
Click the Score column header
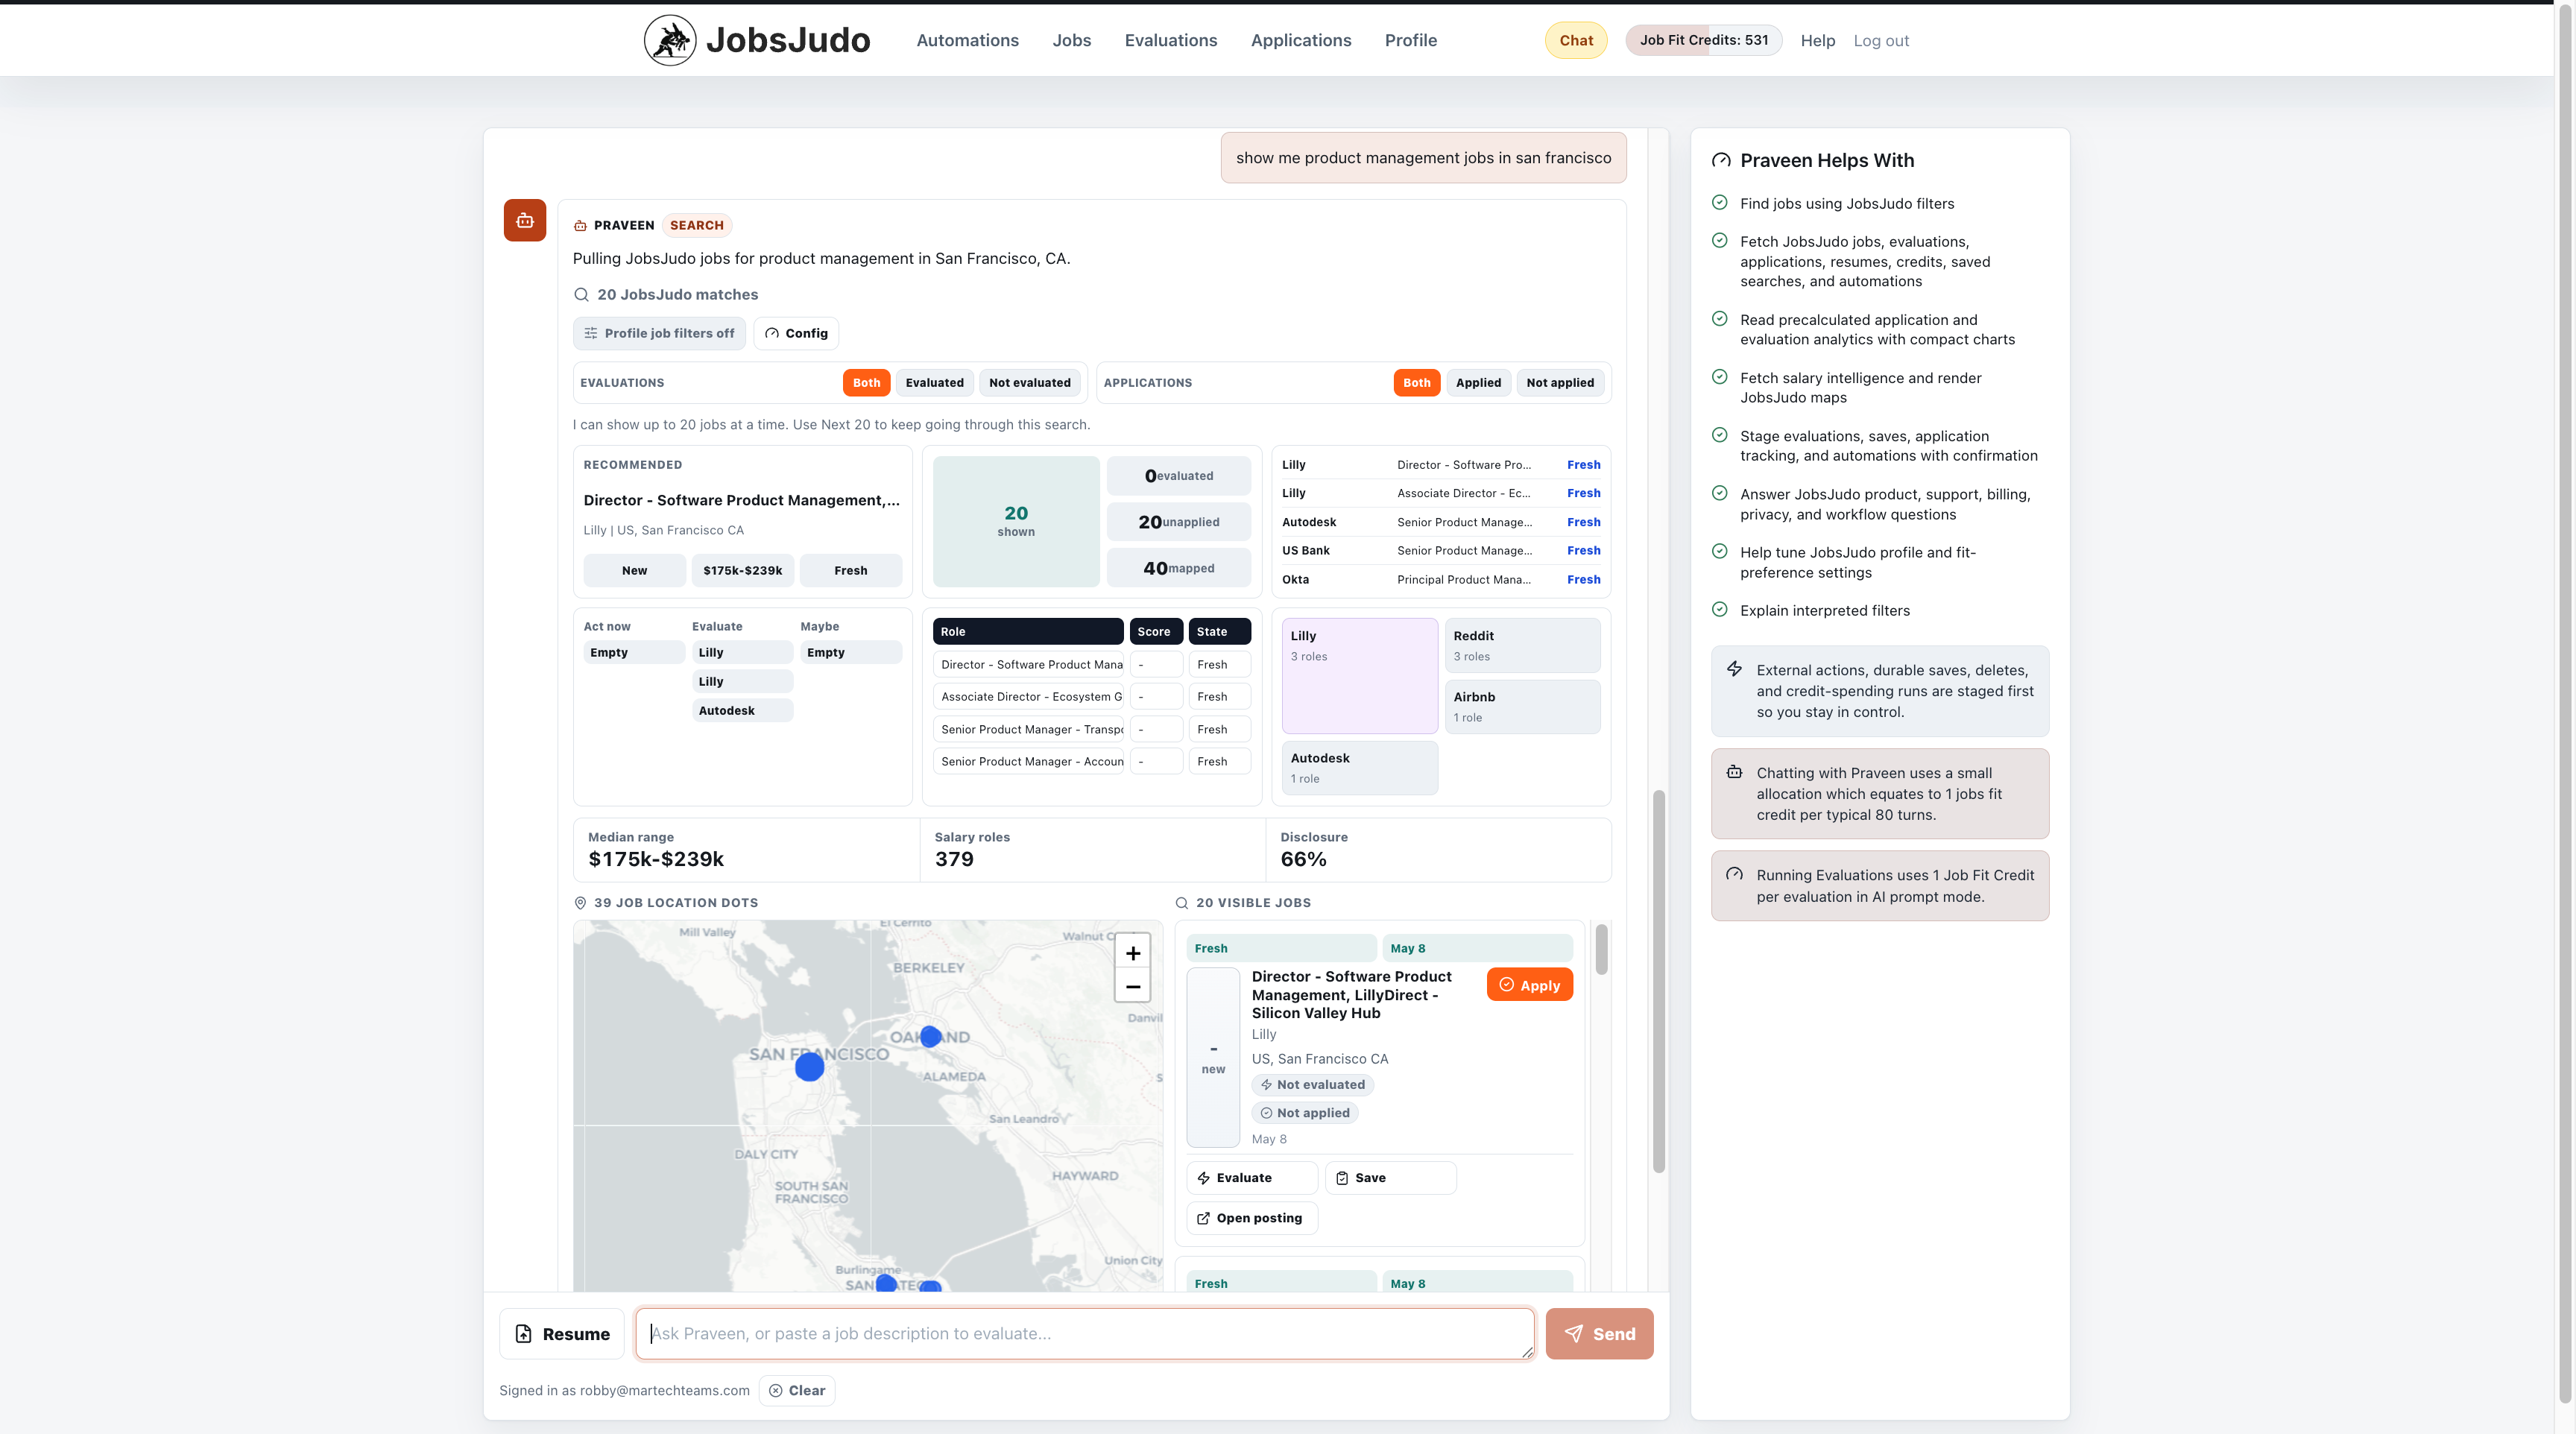click(x=1156, y=631)
